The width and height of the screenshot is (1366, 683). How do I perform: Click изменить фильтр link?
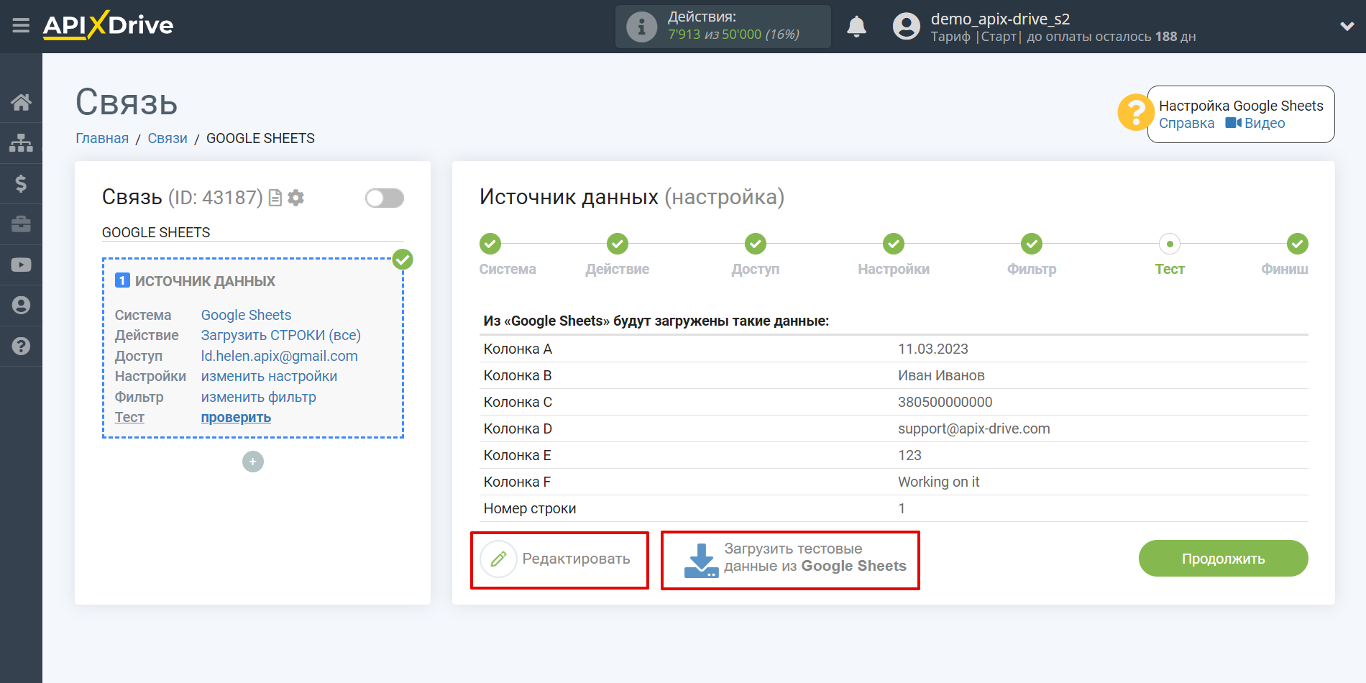tap(258, 397)
